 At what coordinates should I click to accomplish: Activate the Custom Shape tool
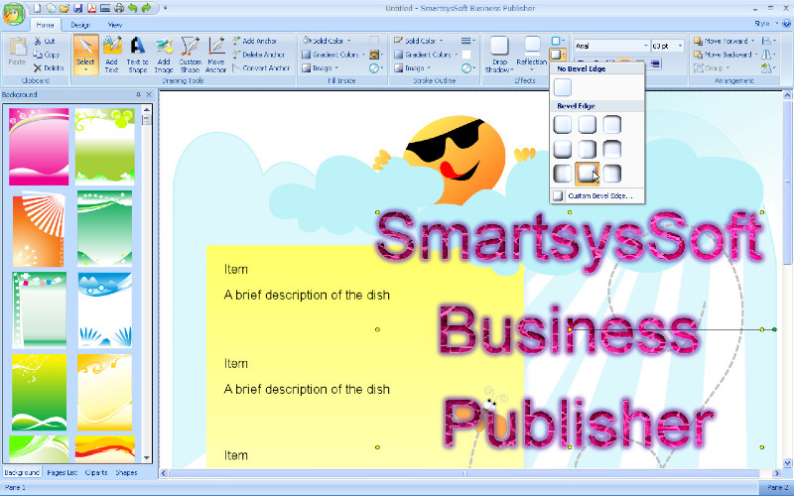190,55
